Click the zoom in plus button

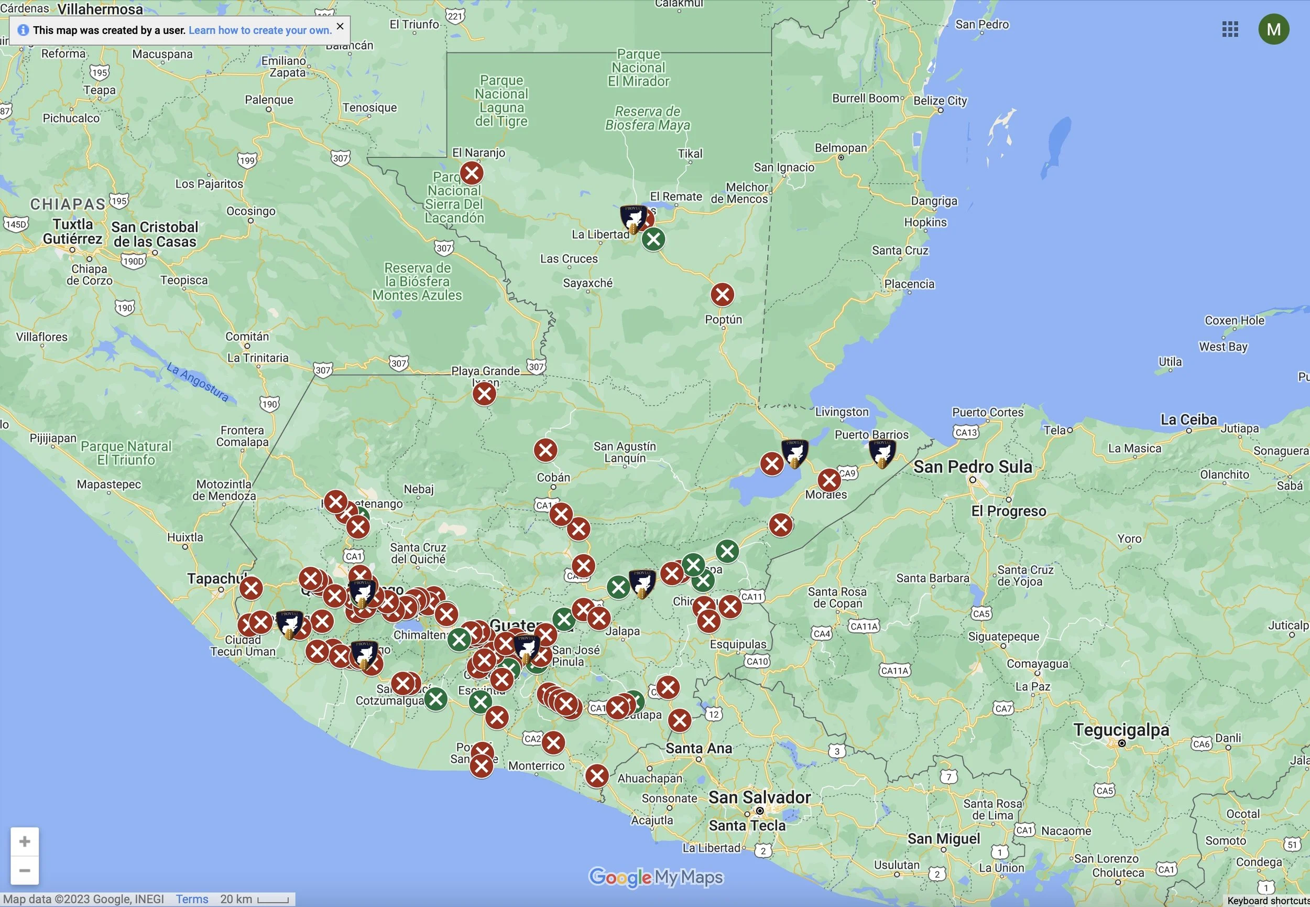(x=25, y=841)
